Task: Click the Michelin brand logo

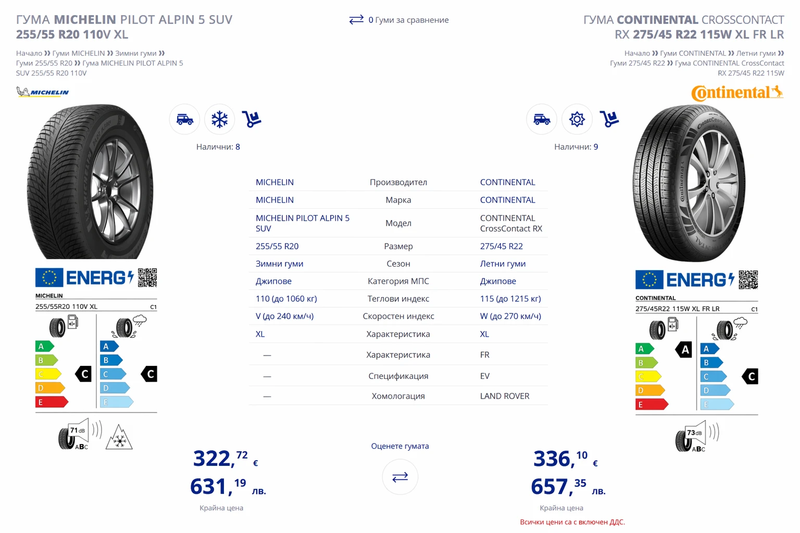Action: tap(43, 92)
